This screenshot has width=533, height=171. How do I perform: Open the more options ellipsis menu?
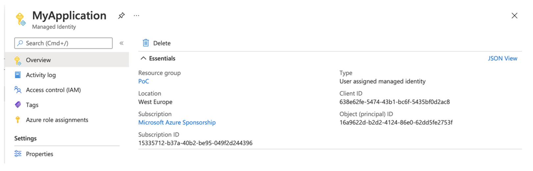(x=137, y=15)
